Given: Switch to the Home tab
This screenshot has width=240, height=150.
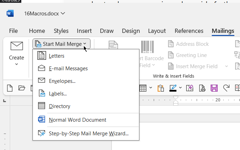Looking at the screenshot, I should tap(37, 31).
